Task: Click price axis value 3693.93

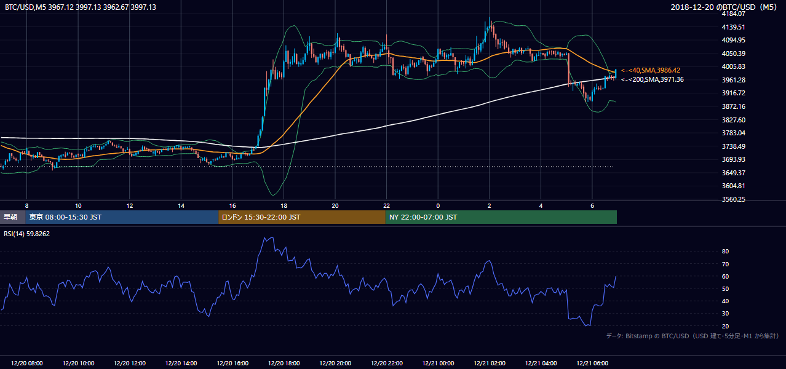Action: (x=734, y=159)
